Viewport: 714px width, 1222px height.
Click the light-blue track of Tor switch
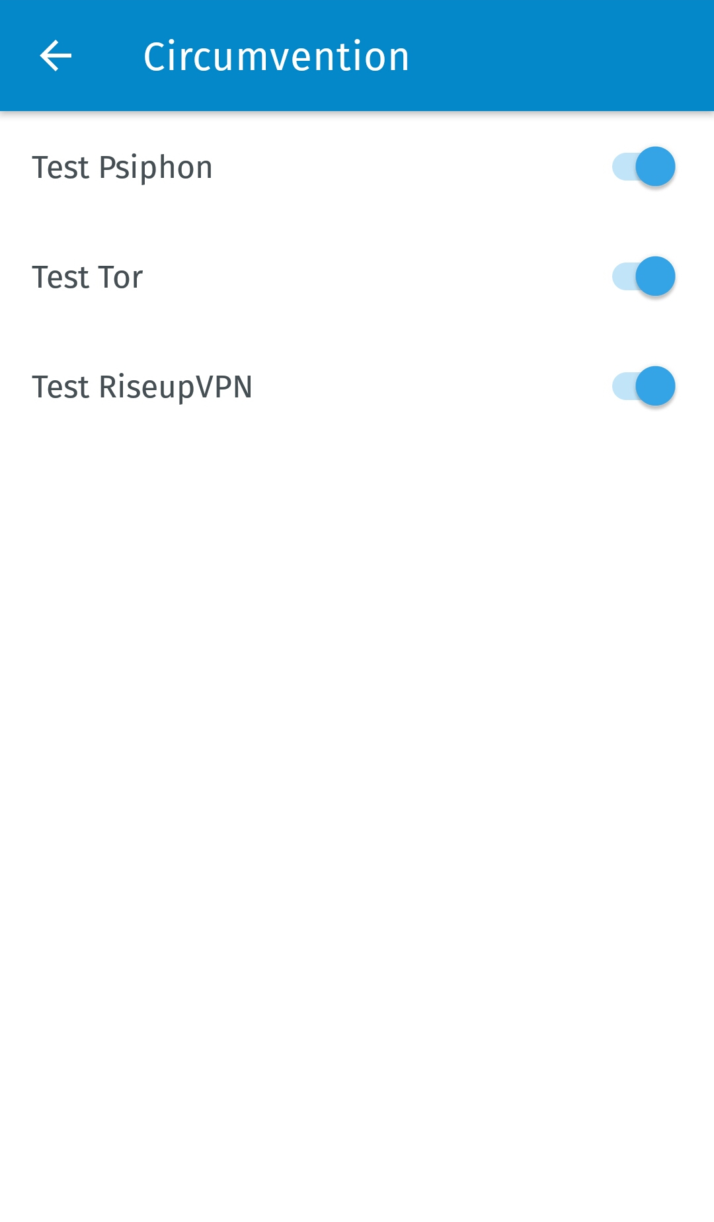(622, 276)
